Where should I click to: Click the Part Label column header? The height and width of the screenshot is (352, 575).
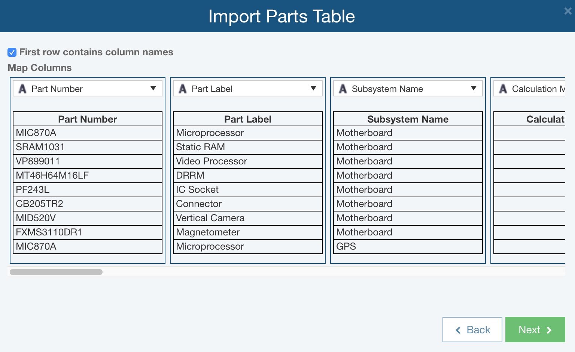click(248, 119)
